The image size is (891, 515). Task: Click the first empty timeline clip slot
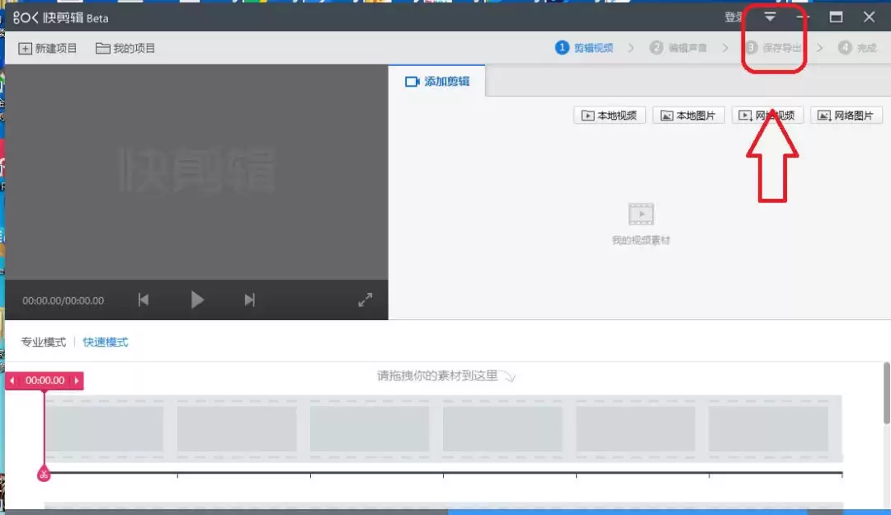coord(104,428)
